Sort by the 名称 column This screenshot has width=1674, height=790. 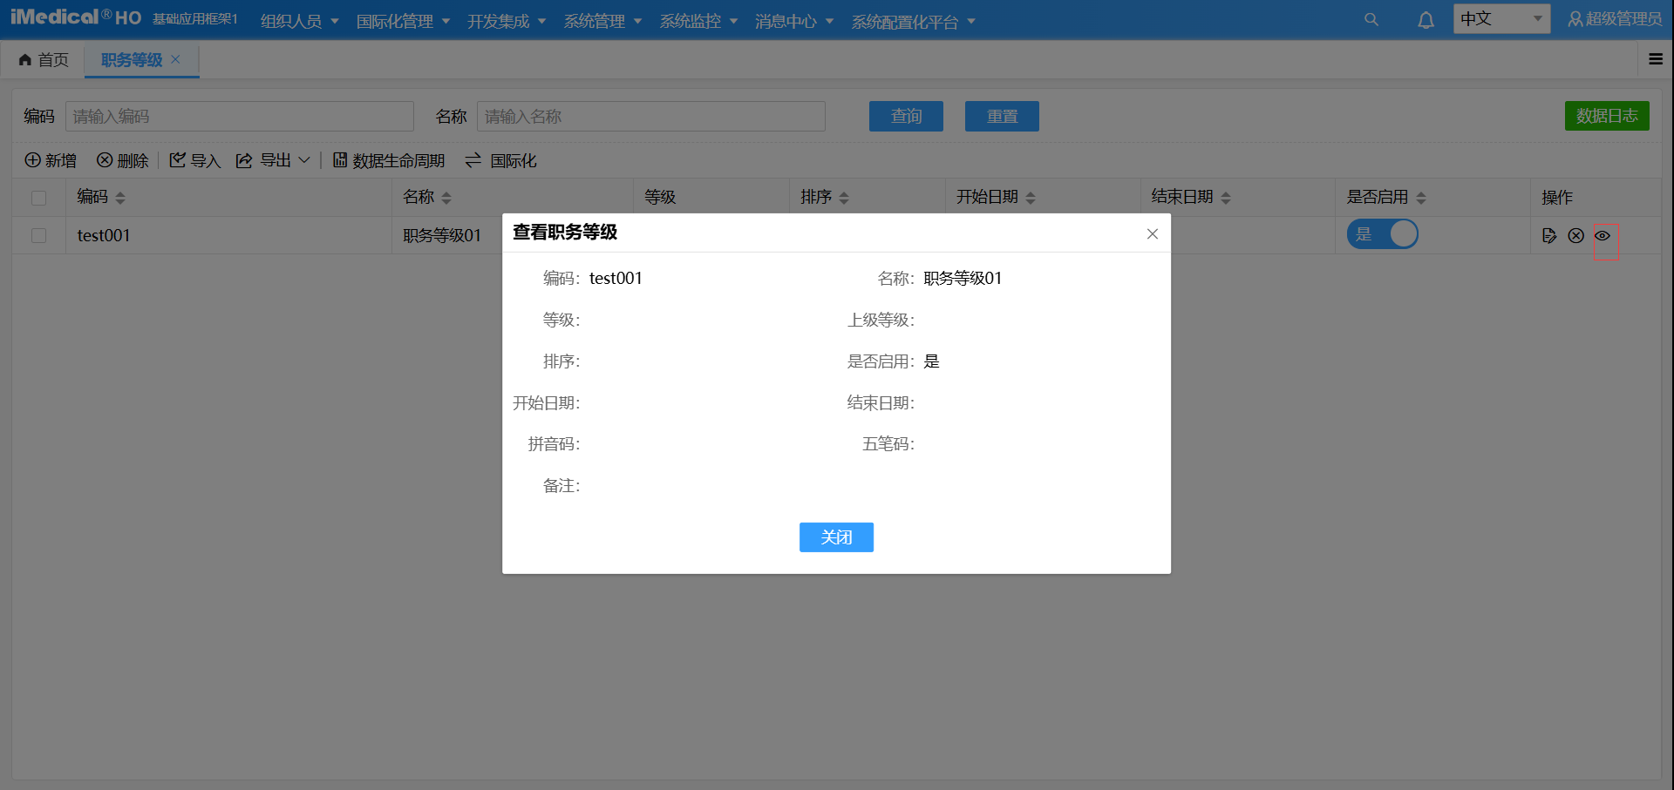click(x=446, y=198)
